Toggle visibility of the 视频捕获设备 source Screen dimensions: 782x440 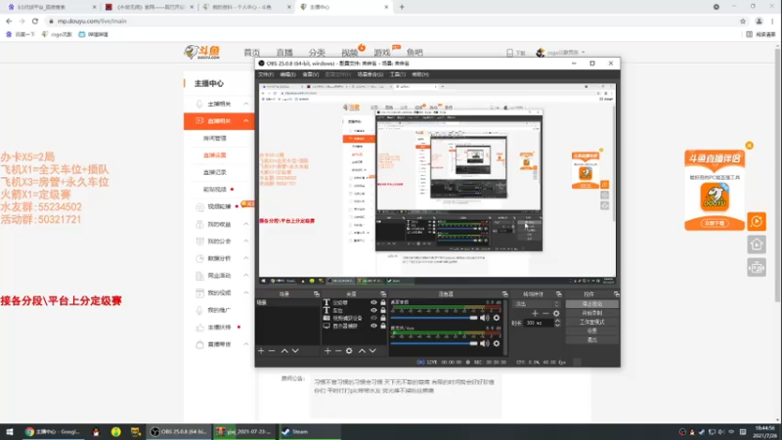(x=373, y=318)
